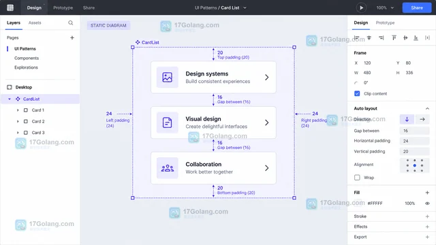The image size is (436, 245).
Task: Enable the Wrap checkbox
Action: (x=357, y=178)
